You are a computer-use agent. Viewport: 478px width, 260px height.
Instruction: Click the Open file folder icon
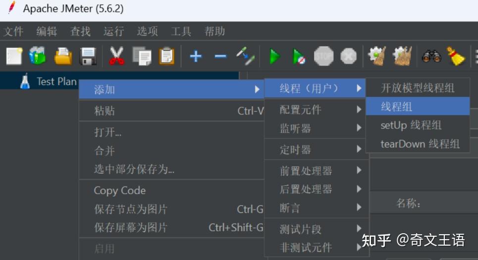63,56
